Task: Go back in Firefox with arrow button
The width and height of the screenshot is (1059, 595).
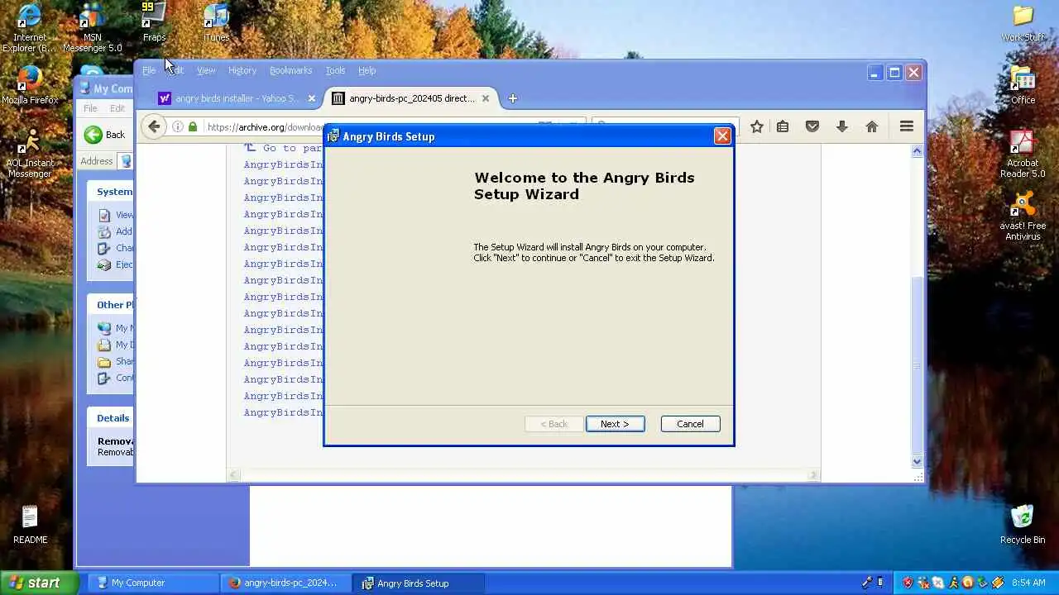Action: 154,126
